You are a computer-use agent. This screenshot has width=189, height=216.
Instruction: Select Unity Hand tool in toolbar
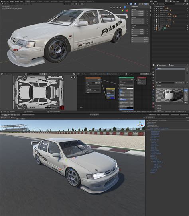(2, 115)
